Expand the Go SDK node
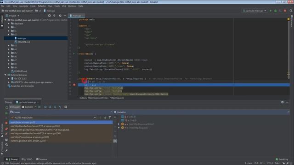294x165 pixels. pyautogui.click(x=9, y=78)
